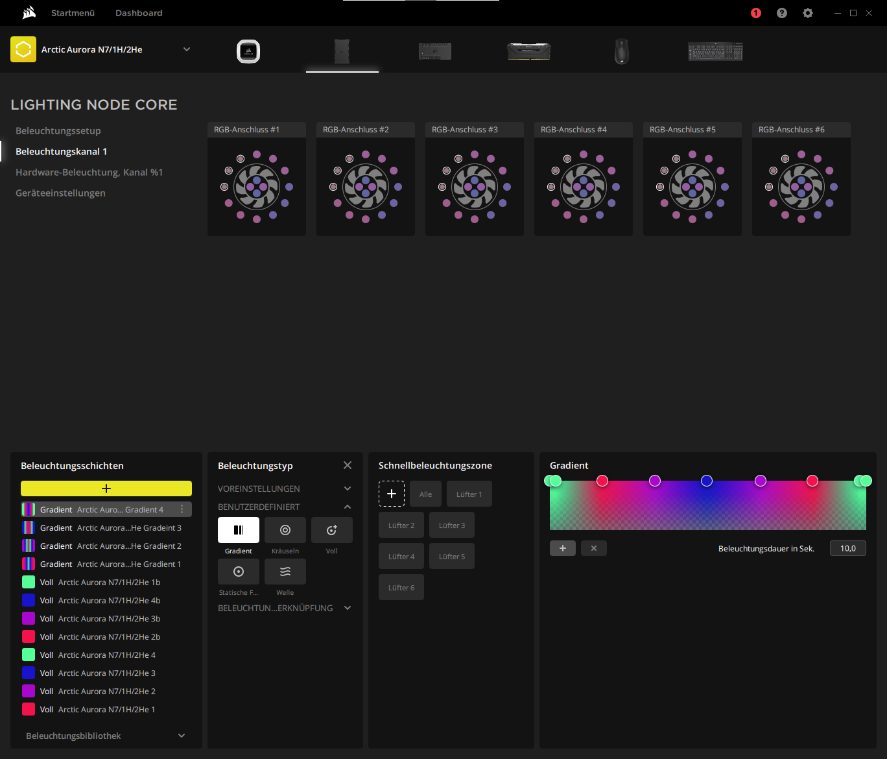Select the blue gradient stop handle
The image size is (887, 759).
(x=707, y=481)
